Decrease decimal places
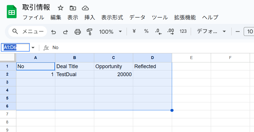This screenshot has height=132, width=254. (158, 32)
